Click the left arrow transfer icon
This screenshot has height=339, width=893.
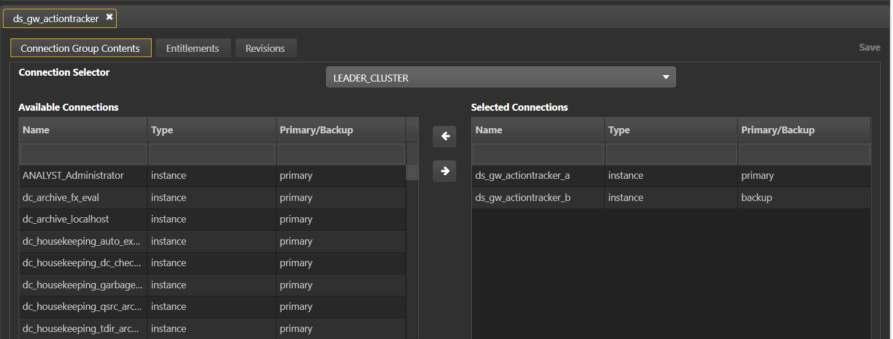(444, 136)
